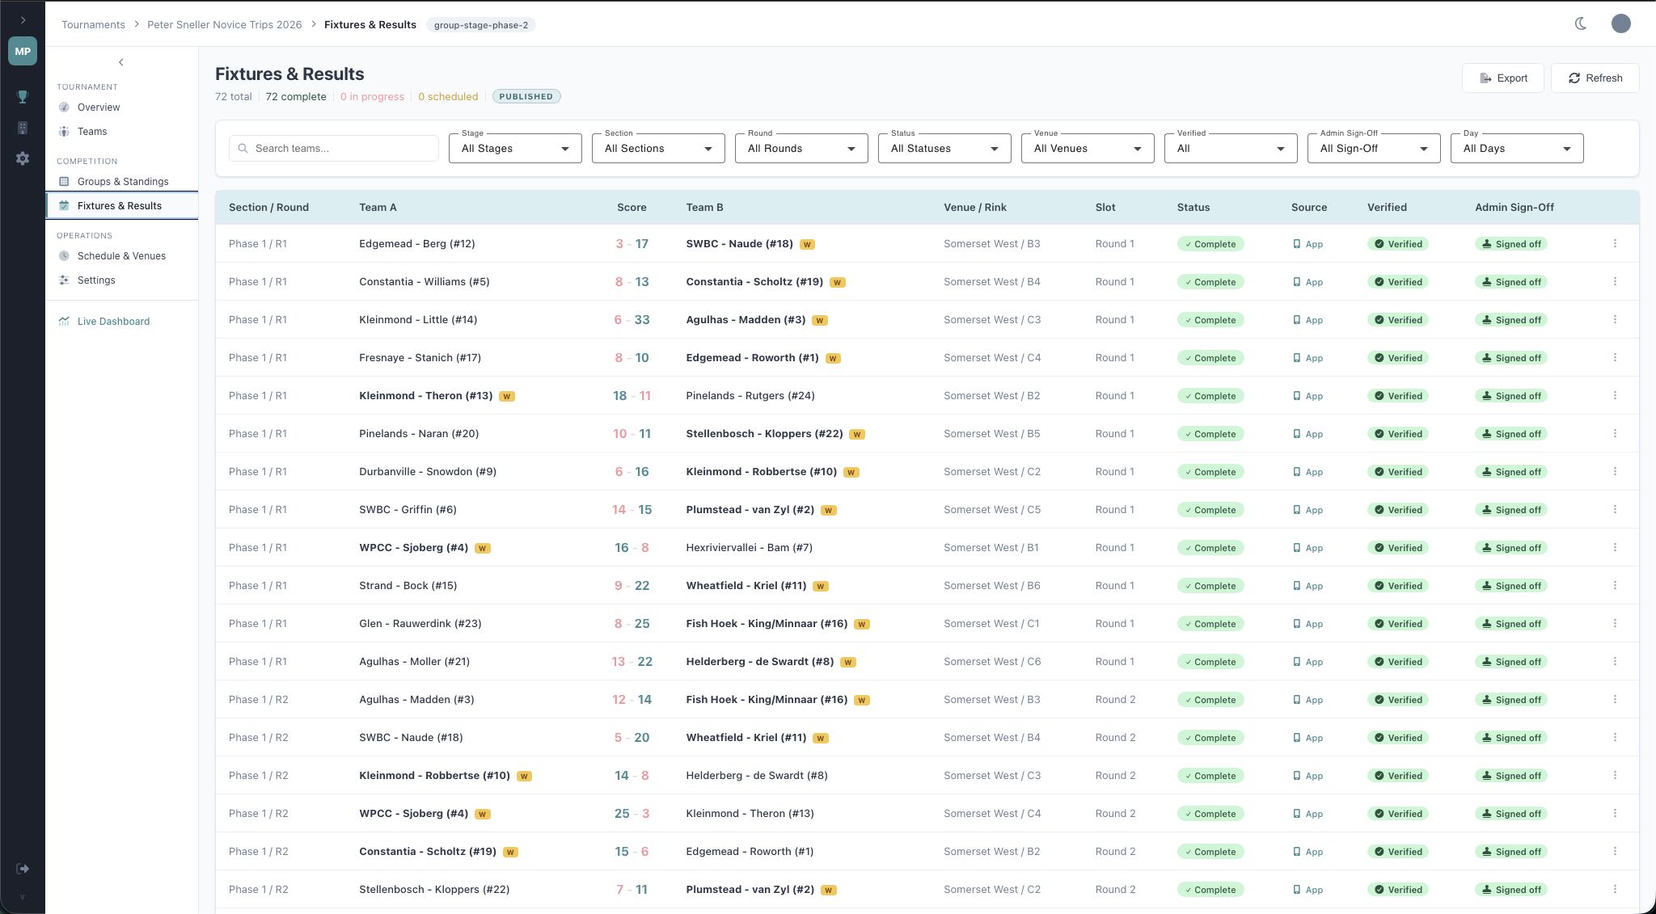The width and height of the screenshot is (1656, 914).
Task: Open row menu for Agulhas - Moller fixture
Action: point(1615,662)
